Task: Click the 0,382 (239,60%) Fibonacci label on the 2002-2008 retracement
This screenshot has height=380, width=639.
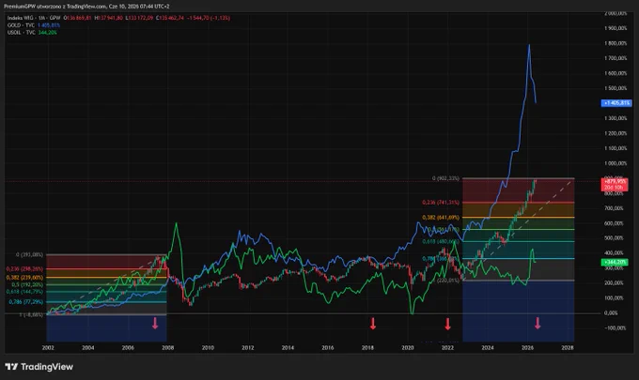Action: click(24, 278)
